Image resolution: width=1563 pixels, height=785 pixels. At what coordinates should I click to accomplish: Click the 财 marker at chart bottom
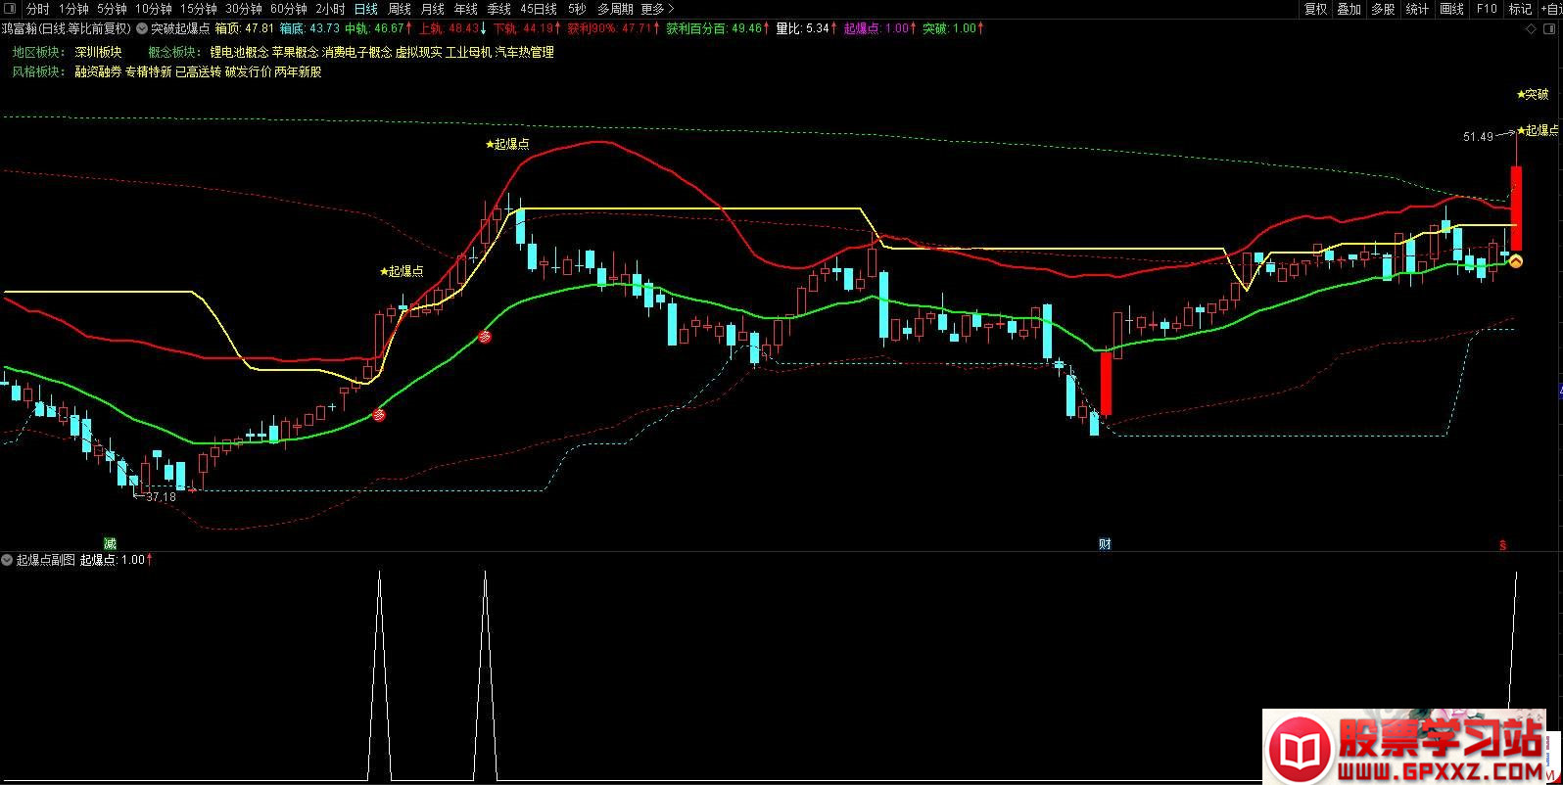coord(1105,544)
